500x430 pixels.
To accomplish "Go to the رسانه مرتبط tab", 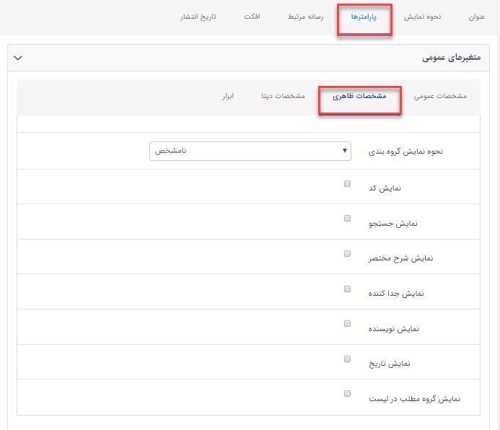I will pos(305,17).
